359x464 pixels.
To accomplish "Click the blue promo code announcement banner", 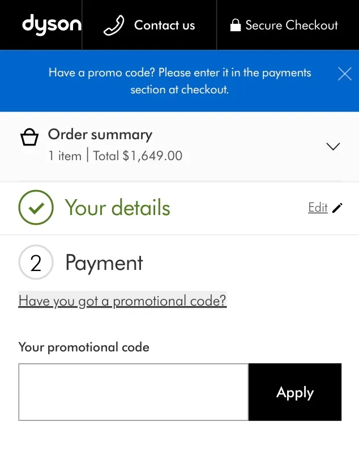I will [x=179, y=80].
